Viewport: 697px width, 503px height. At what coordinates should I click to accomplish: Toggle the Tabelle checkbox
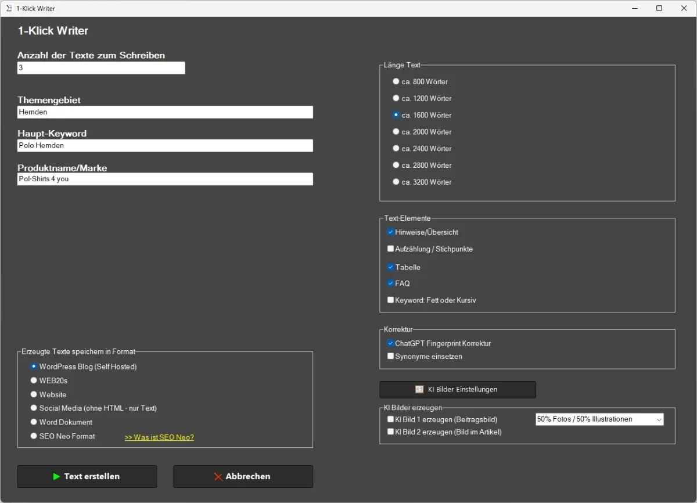[x=391, y=267]
